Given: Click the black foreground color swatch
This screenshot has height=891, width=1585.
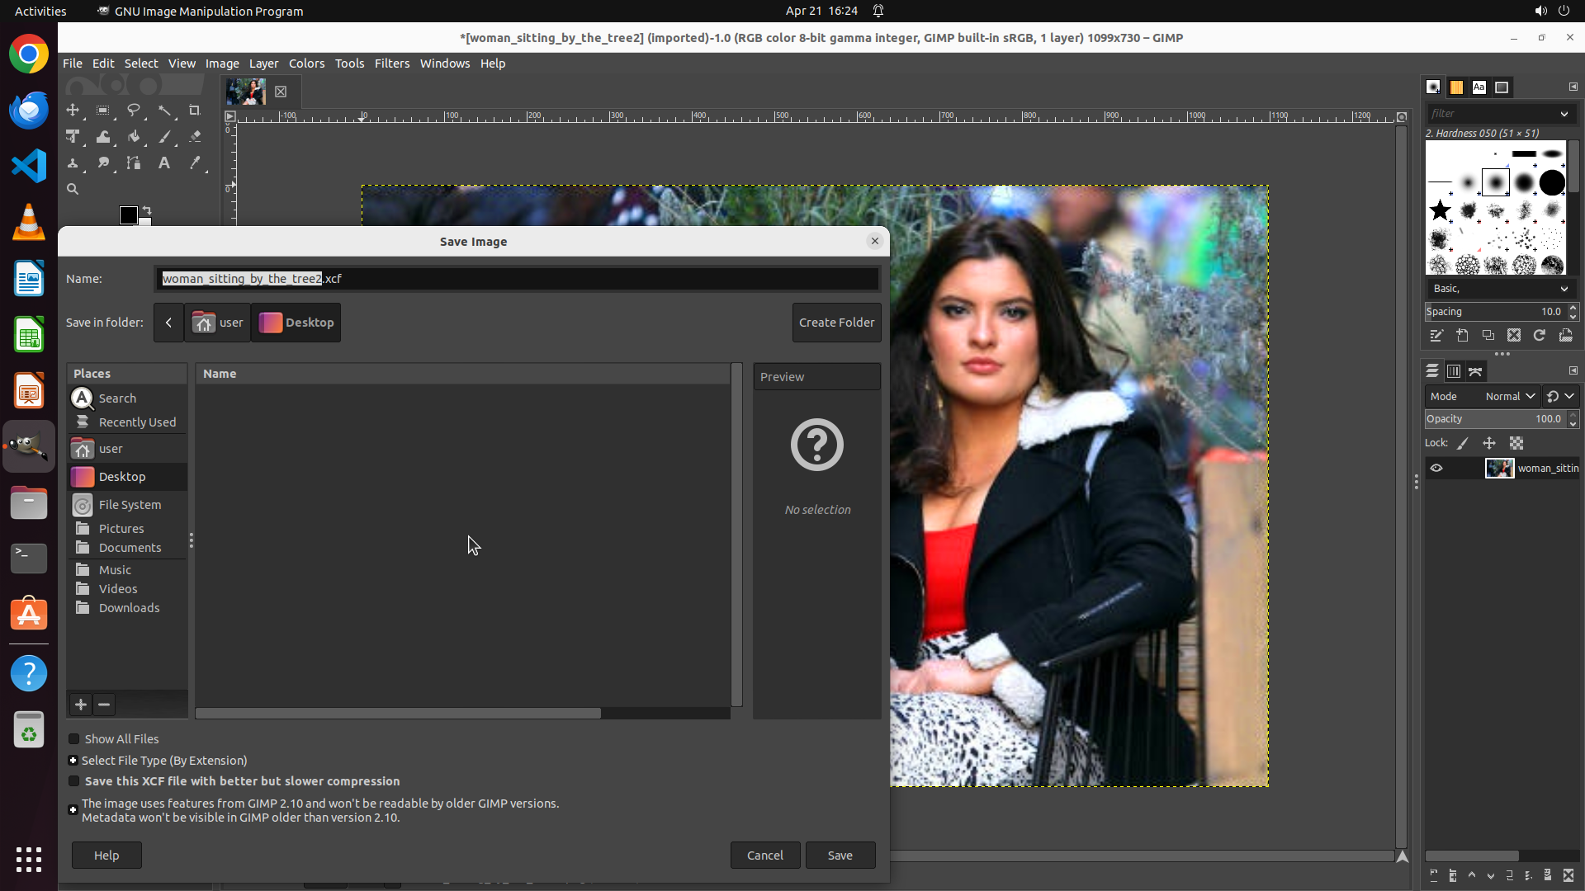Looking at the screenshot, I should (x=128, y=215).
